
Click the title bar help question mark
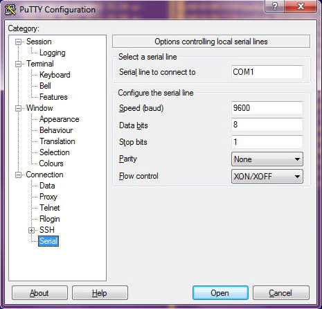274,6
